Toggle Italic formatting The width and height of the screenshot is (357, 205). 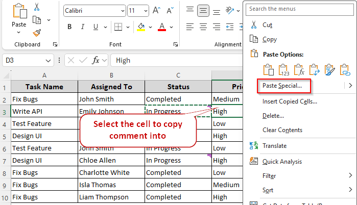(82, 27)
